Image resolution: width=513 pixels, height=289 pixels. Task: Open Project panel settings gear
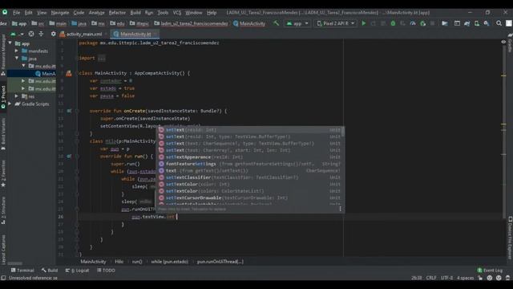tap(54, 34)
